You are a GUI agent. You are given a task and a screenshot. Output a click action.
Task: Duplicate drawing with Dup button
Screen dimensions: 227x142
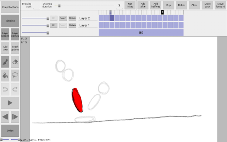click(168, 5)
